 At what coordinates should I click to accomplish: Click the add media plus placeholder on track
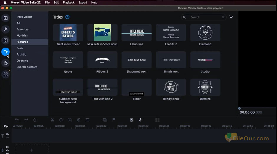[x=32, y=150]
